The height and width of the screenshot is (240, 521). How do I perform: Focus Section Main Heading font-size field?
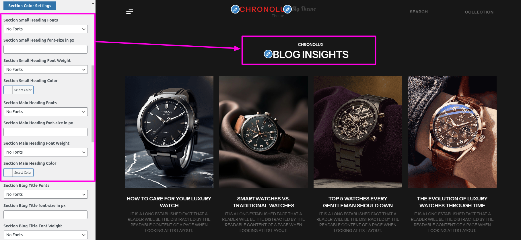pos(45,132)
